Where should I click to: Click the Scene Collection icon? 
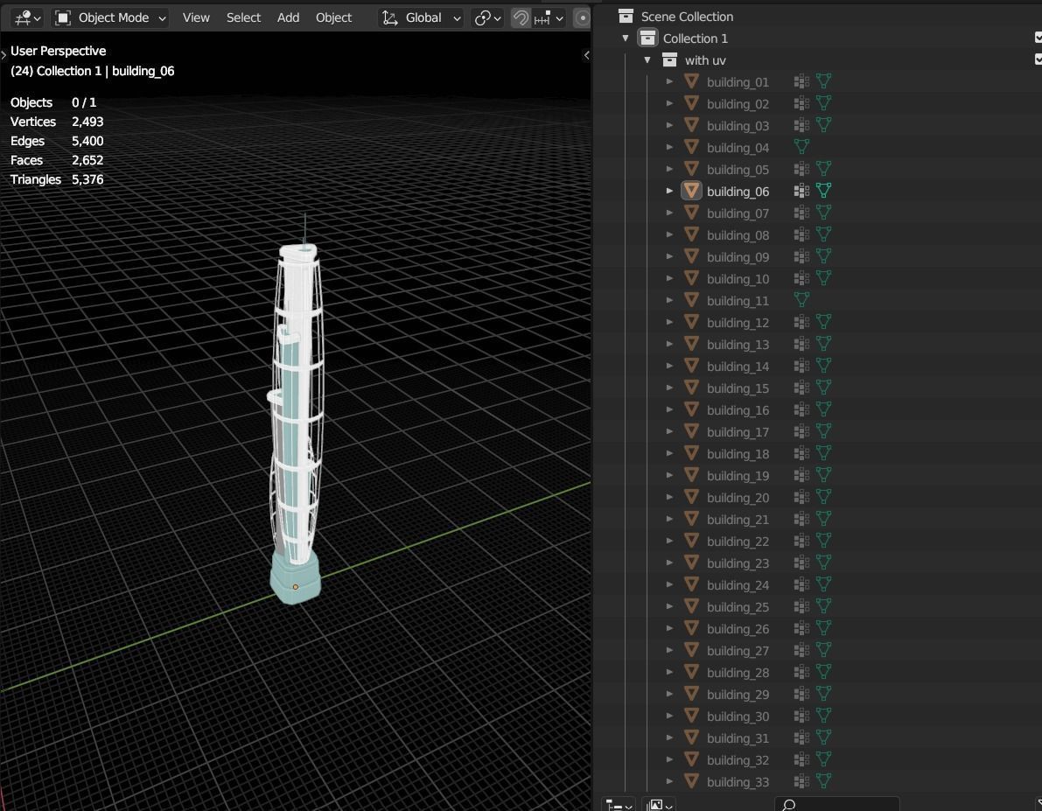coord(626,16)
